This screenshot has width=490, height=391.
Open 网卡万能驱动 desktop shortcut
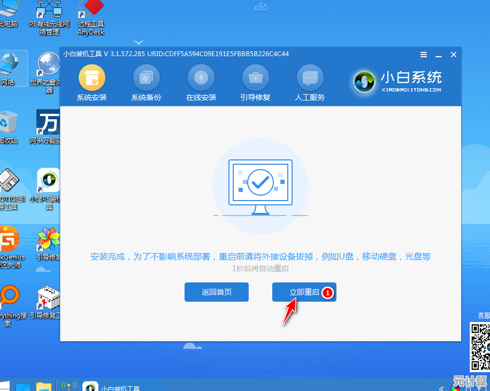49,124
